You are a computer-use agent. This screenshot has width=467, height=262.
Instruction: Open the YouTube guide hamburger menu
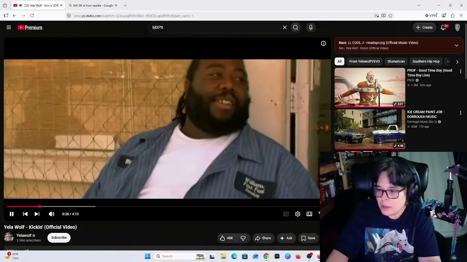(x=9, y=27)
